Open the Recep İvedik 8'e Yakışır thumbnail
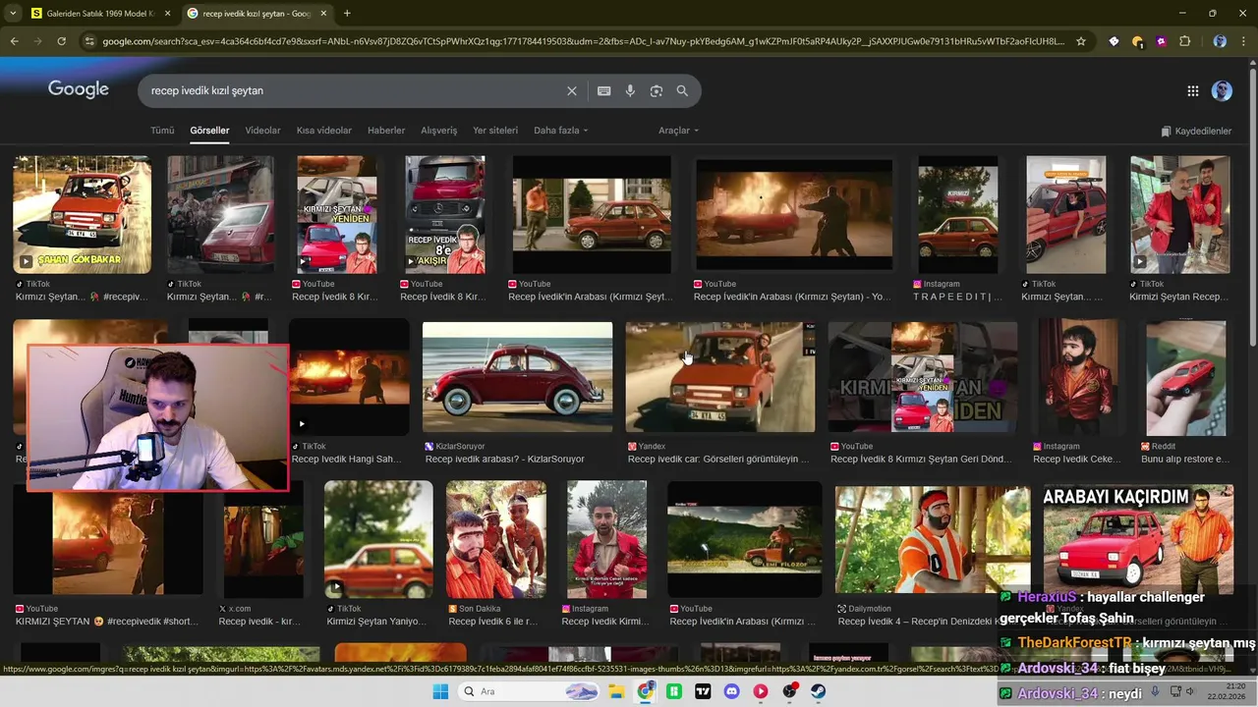 (445, 214)
